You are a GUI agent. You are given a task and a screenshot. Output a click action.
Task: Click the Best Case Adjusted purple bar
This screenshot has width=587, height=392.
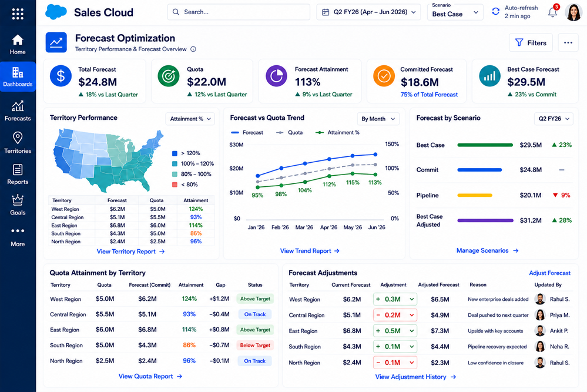click(x=485, y=220)
